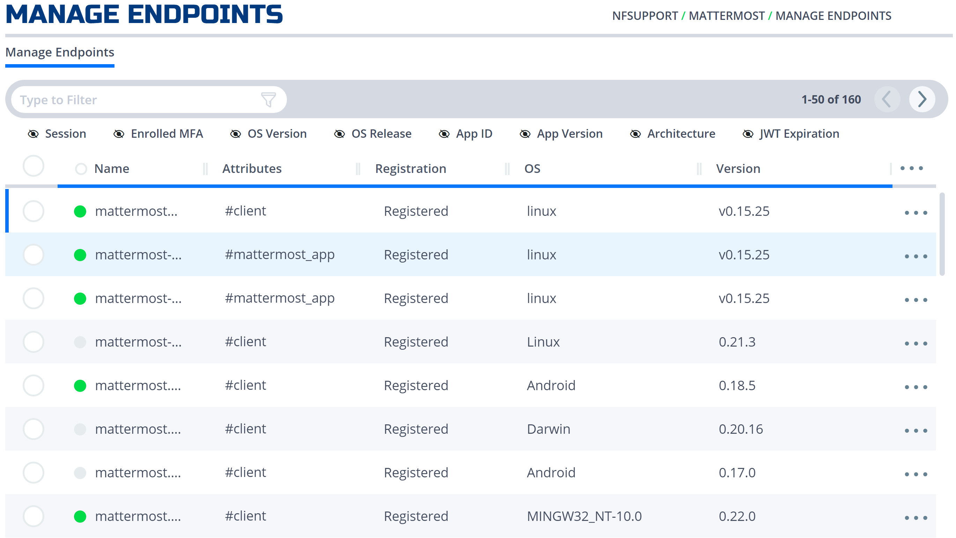Show the Architecture column
The height and width of the screenshot is (538, 956).
click(673, 134)
